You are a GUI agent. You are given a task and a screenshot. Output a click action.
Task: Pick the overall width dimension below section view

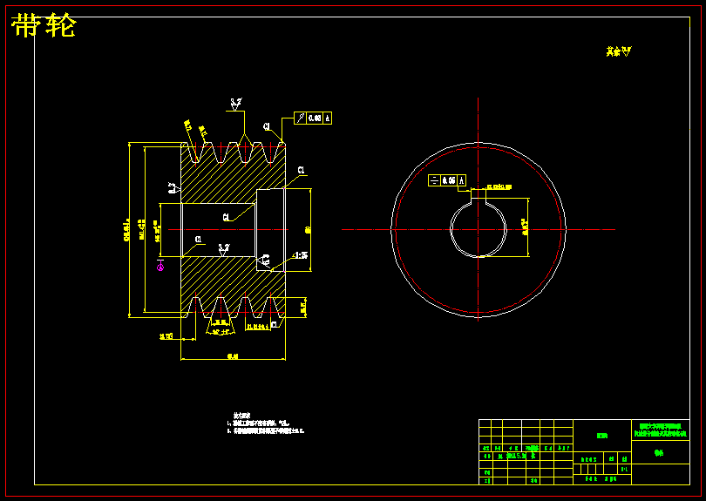click(x=233, y=357)
